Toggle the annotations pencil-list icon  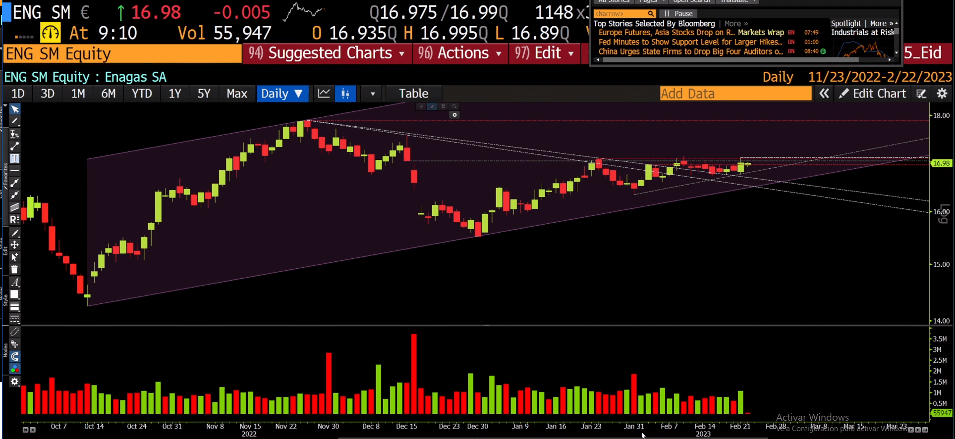point(921,94)
